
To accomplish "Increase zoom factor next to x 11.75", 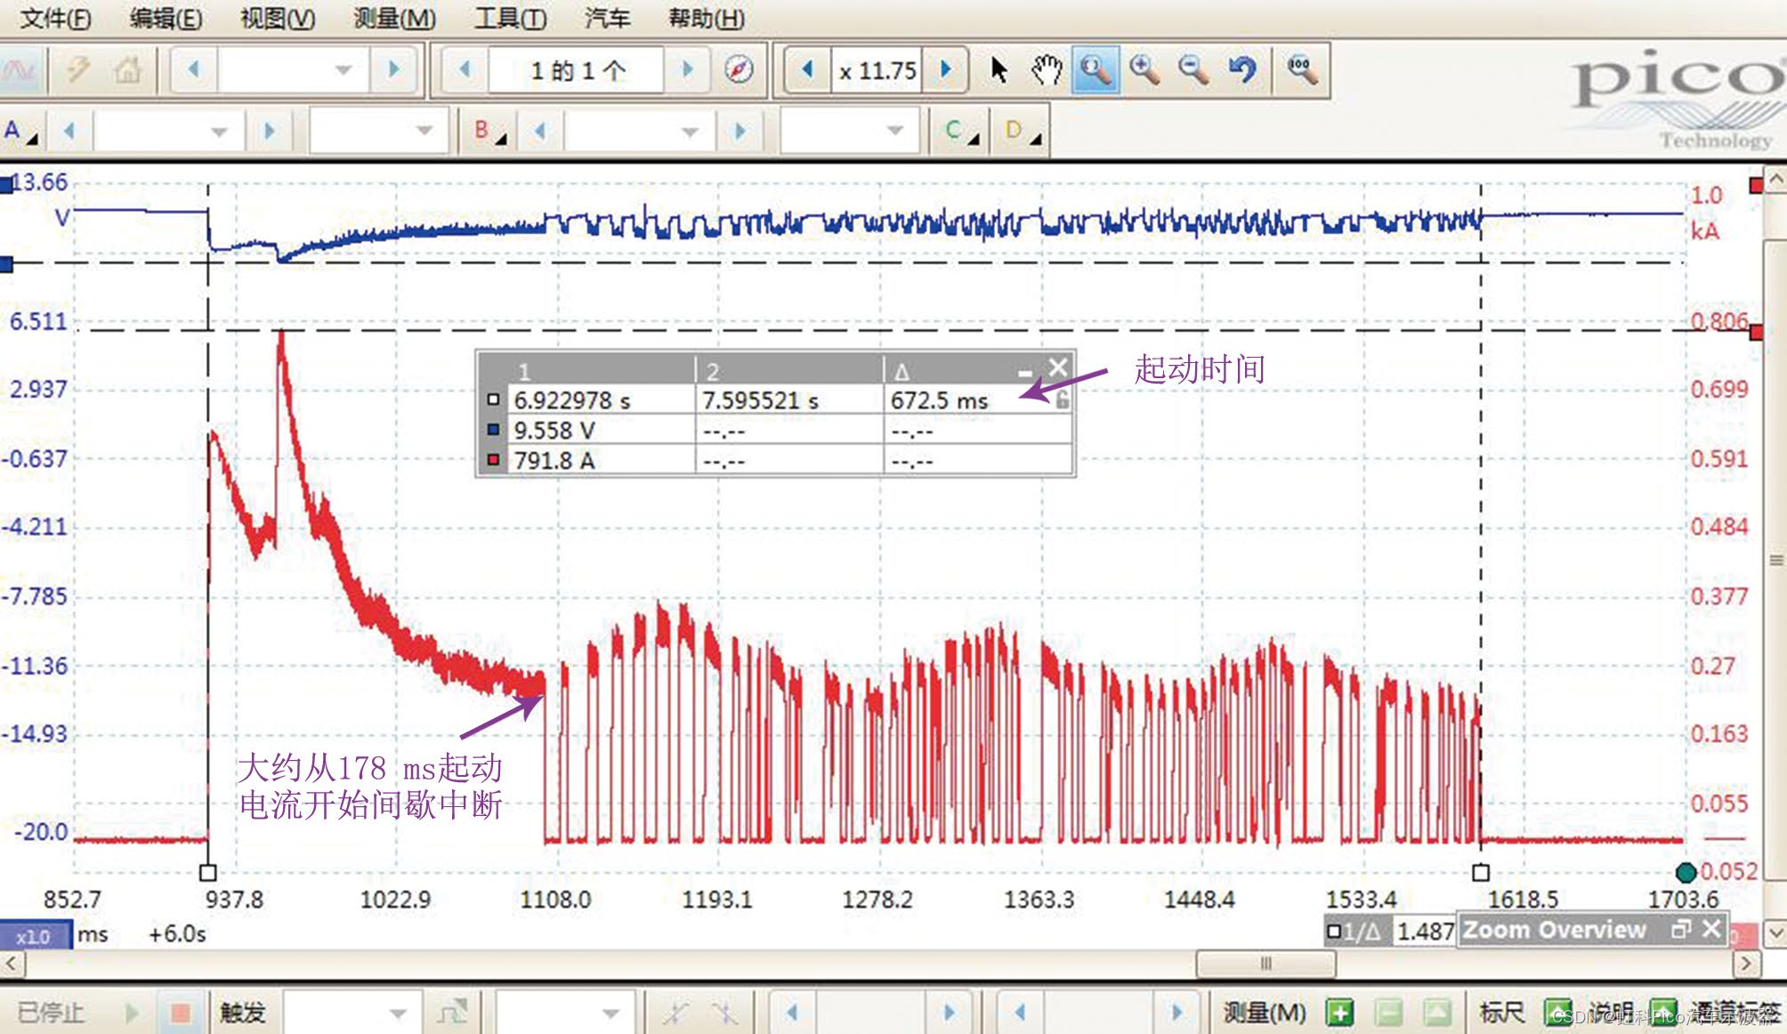I will (x=946, y=69).
